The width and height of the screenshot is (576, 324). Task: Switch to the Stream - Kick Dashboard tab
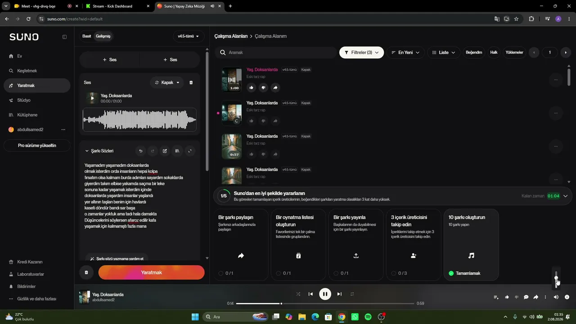click(118, 6)
